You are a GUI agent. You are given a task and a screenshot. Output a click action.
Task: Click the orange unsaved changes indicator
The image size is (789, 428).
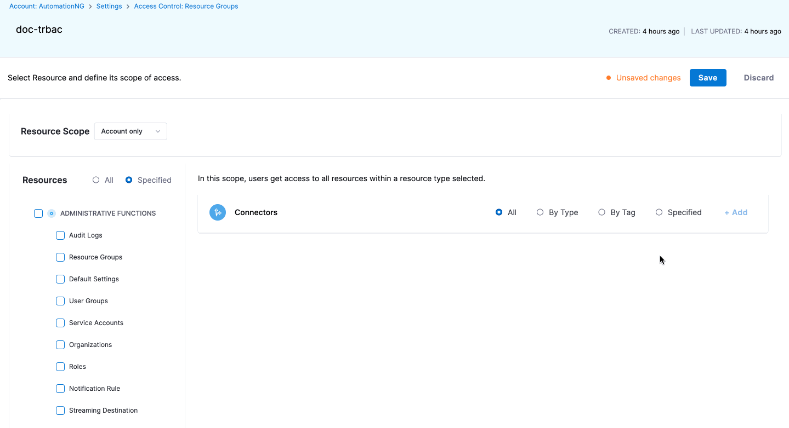[x=609, y=78]
